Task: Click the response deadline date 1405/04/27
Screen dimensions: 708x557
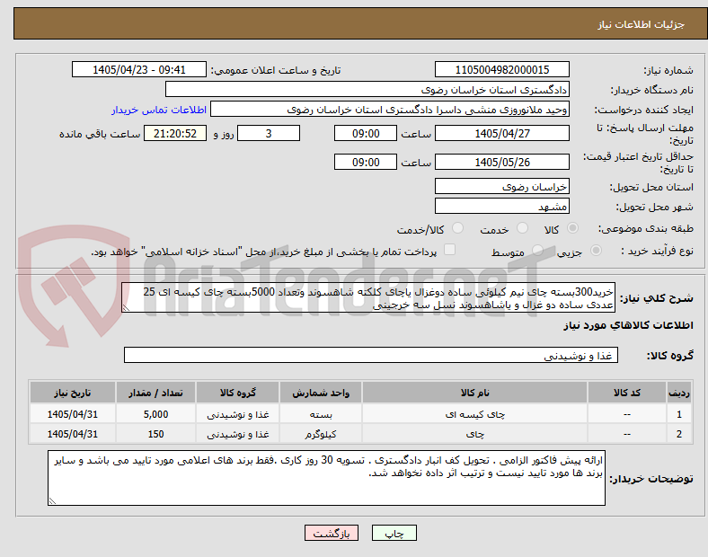Action: [502, 133]
